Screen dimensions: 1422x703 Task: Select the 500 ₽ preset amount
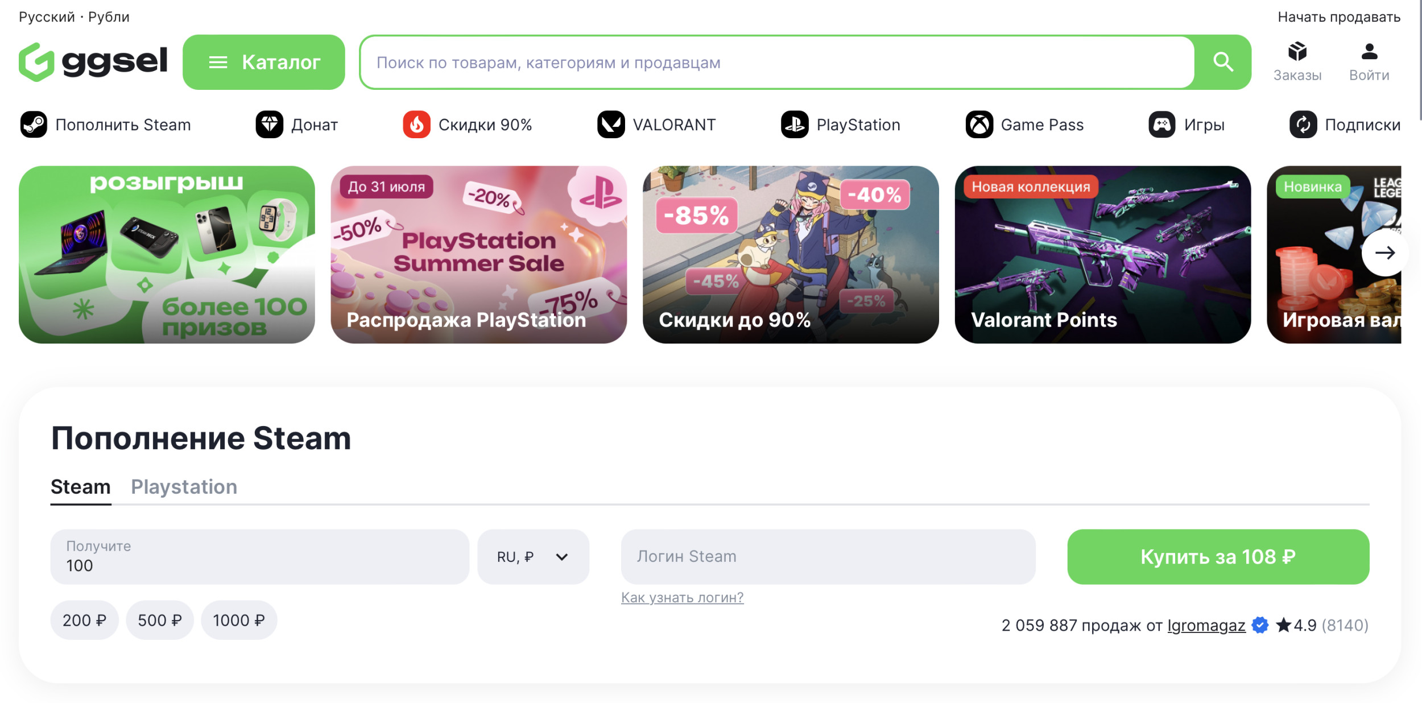click(x=160, y=620)
